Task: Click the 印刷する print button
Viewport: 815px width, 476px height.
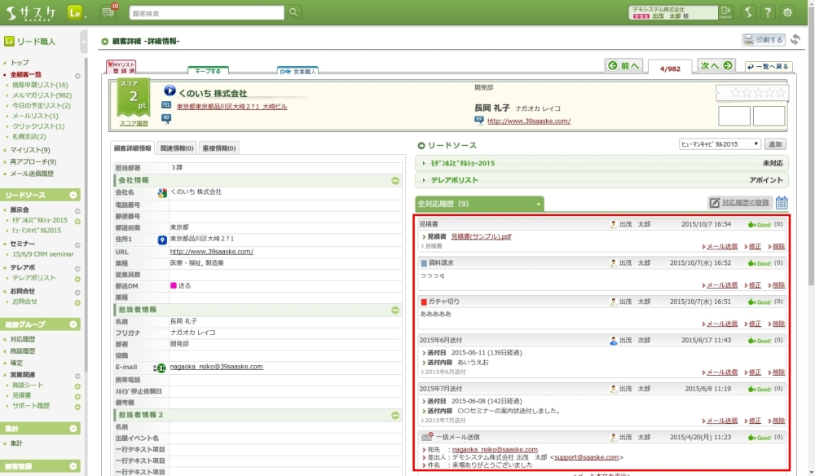Action: pyautogui.click(x=763, y=39)
